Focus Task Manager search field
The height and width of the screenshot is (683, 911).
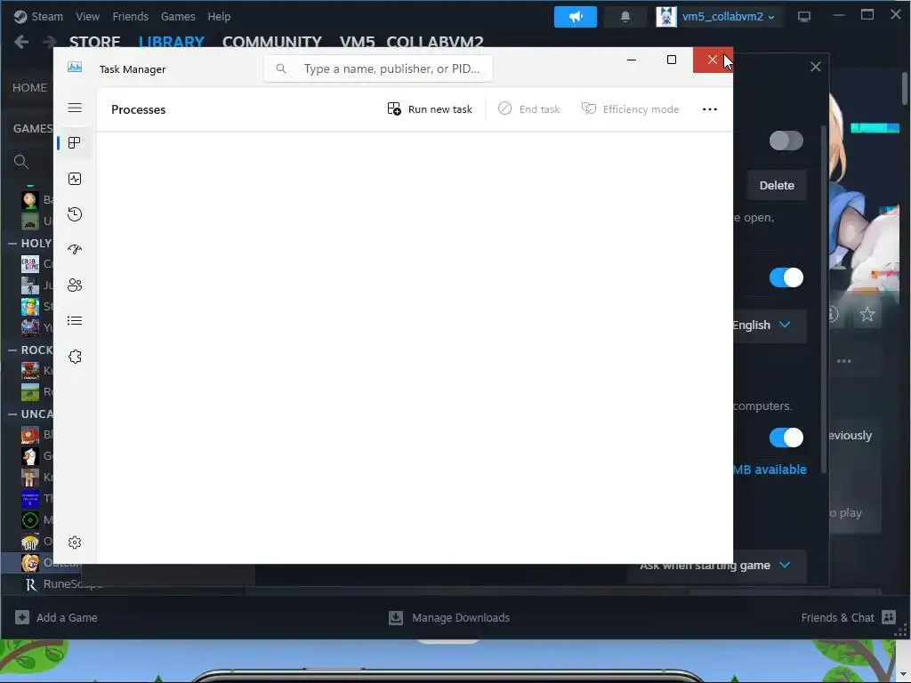click(x=378, y=68)
